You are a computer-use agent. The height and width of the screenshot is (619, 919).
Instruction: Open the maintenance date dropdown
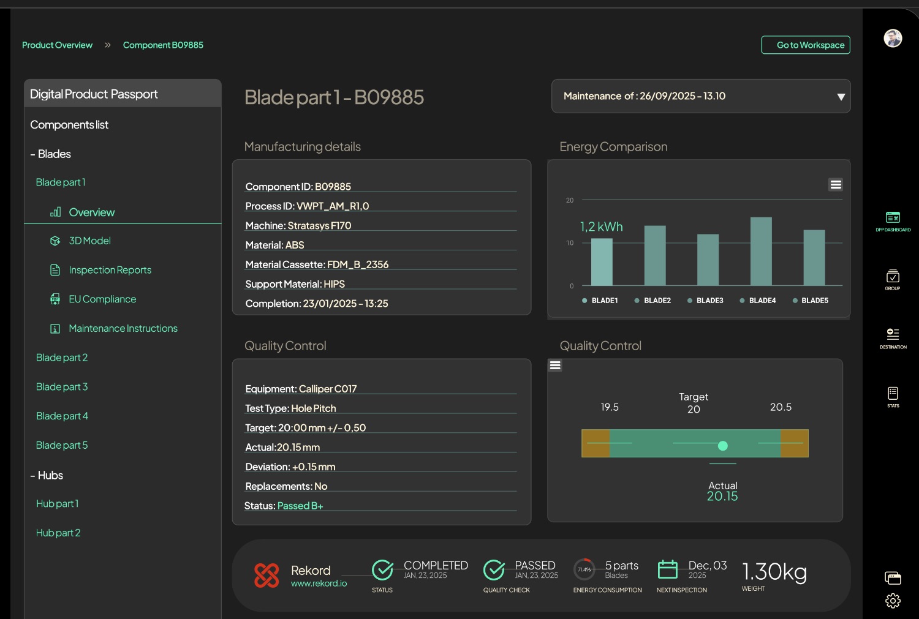click(x=701, y=96)
